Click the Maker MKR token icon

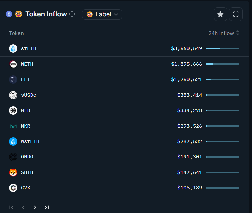coord(13,126)
